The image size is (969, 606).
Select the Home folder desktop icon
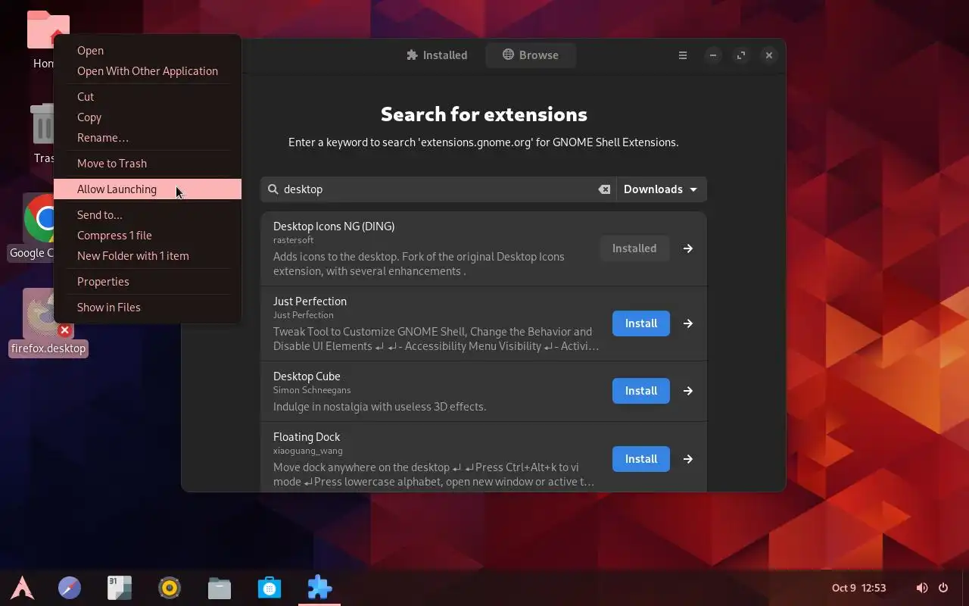[x=48, y=30]
